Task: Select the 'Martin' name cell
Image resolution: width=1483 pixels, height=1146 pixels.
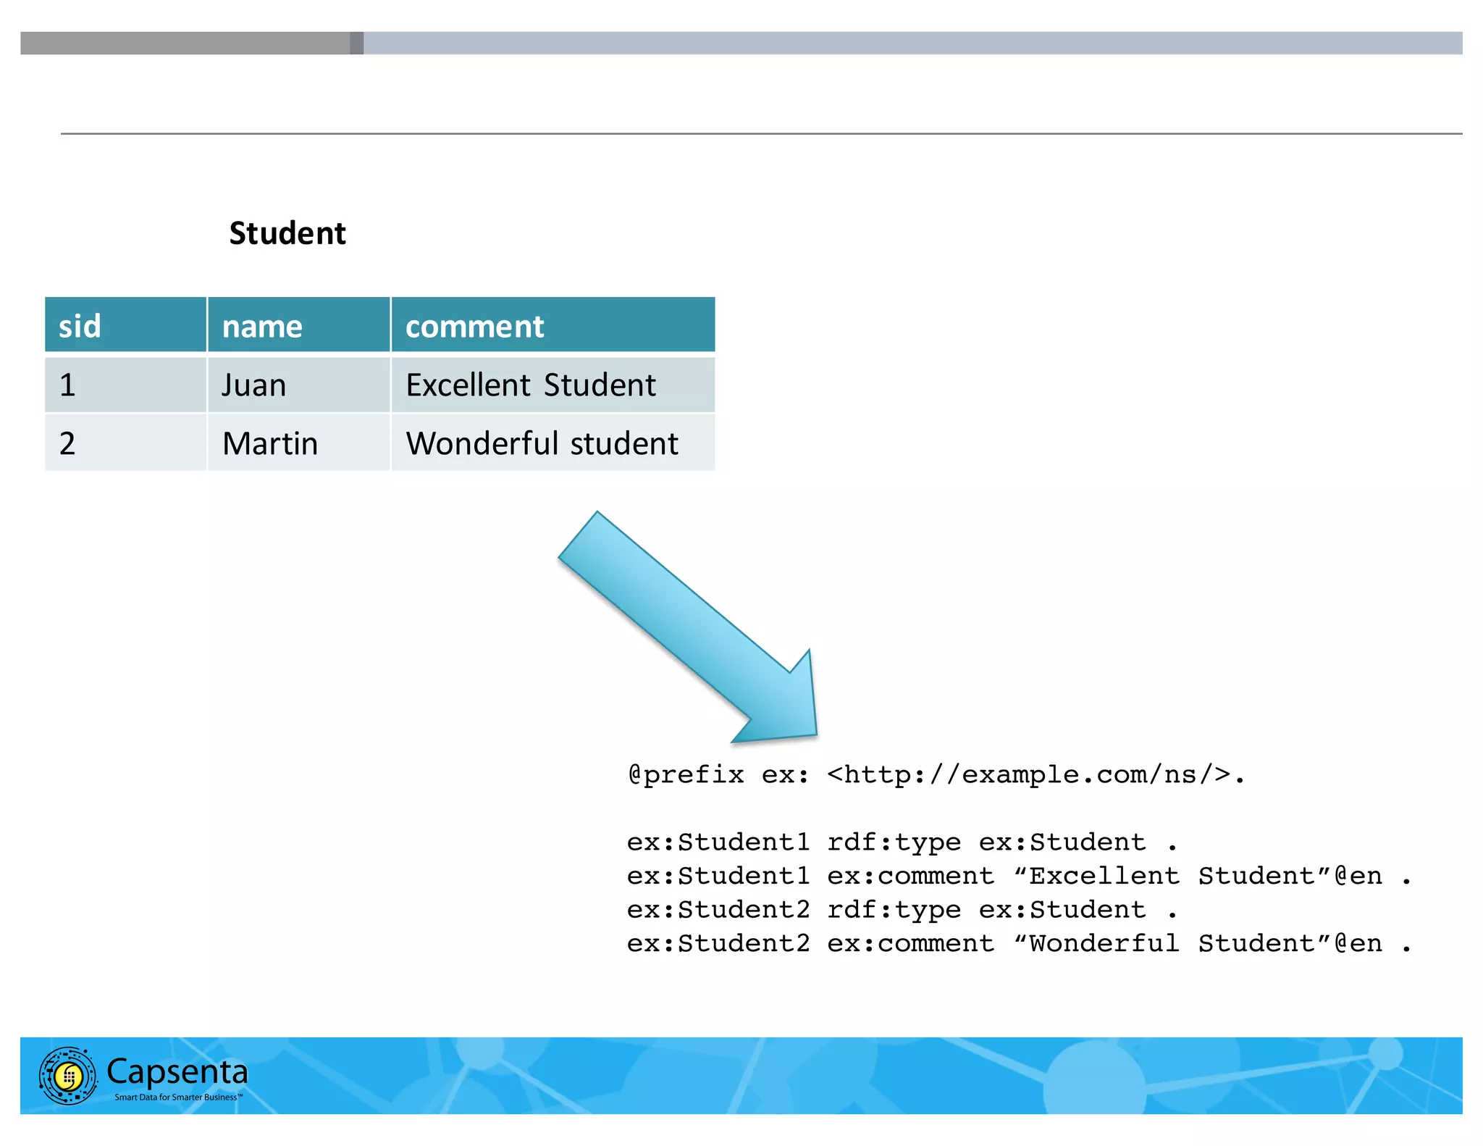Action: pyautogui.click(x=299, y=443)
